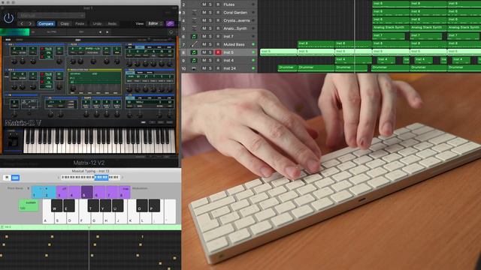Screen dimensions: 481x270
Task: Mute the Inst 24 track
Action: pyautogui.click(x=204, y=68)
